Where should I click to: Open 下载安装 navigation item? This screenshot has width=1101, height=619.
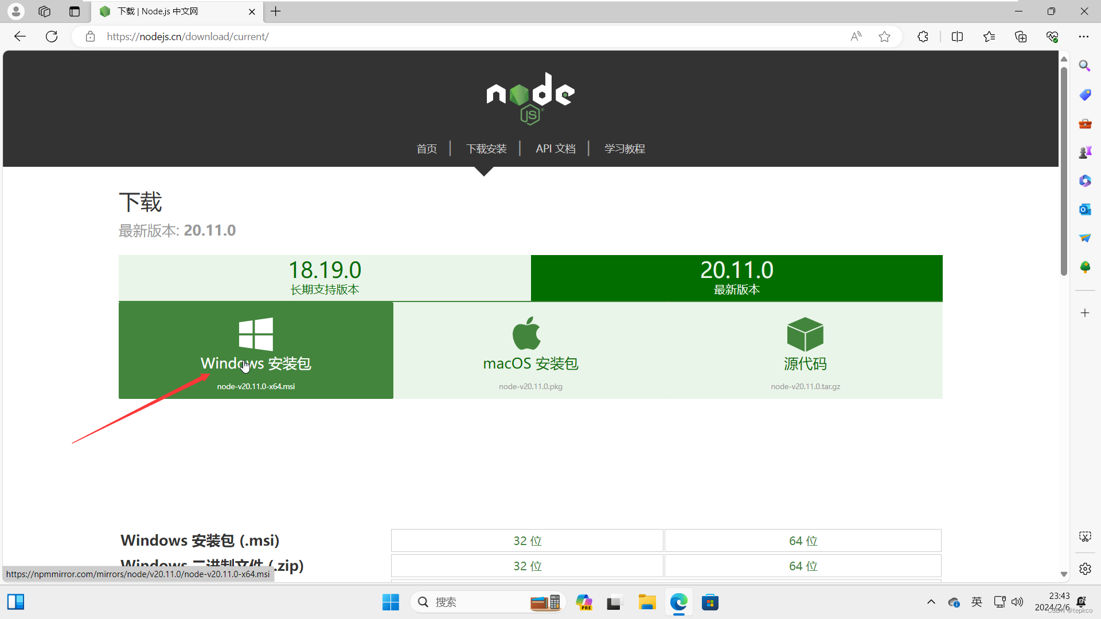[x=486, y=148]
